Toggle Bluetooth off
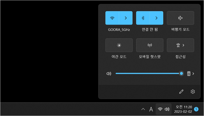The image size is (204, 116). 143,18
